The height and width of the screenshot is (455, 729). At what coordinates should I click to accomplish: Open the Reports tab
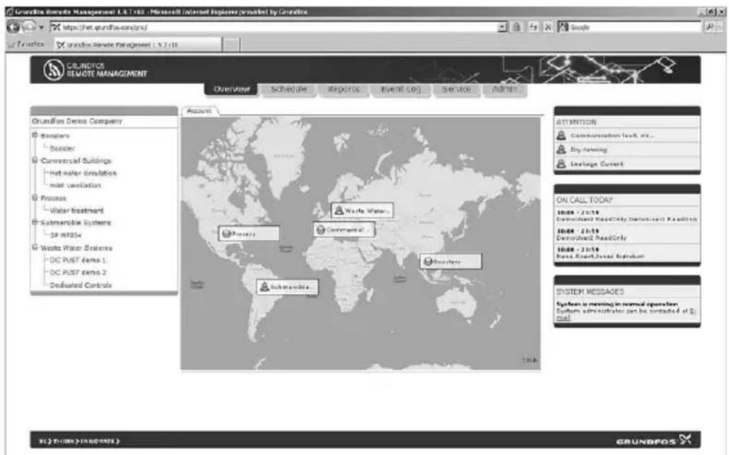343,89
